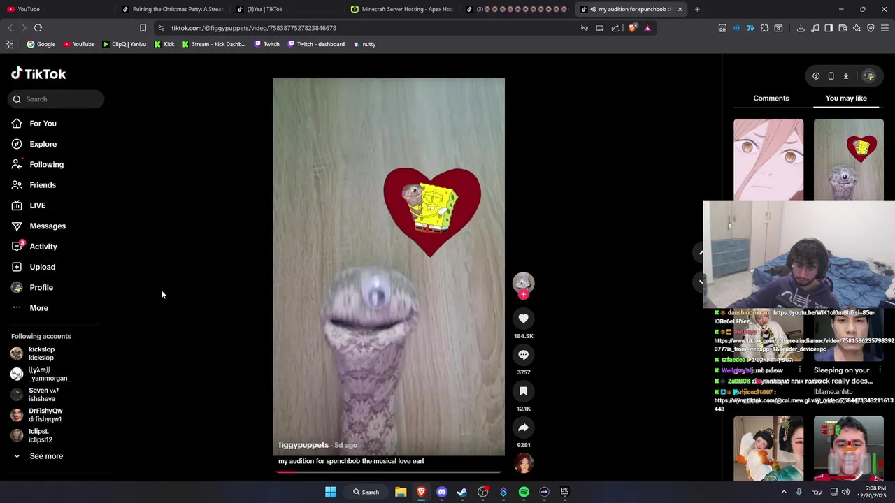
Task: Click the Get app phone icon
Action: pos(831,76)
